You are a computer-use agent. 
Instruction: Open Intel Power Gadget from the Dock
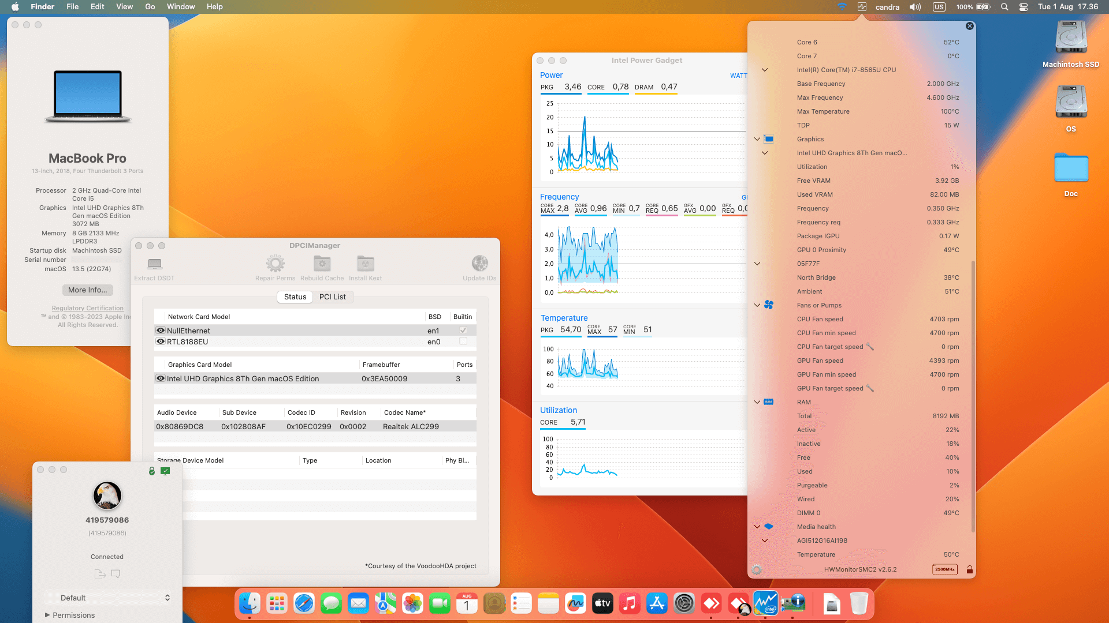point(766,603)
